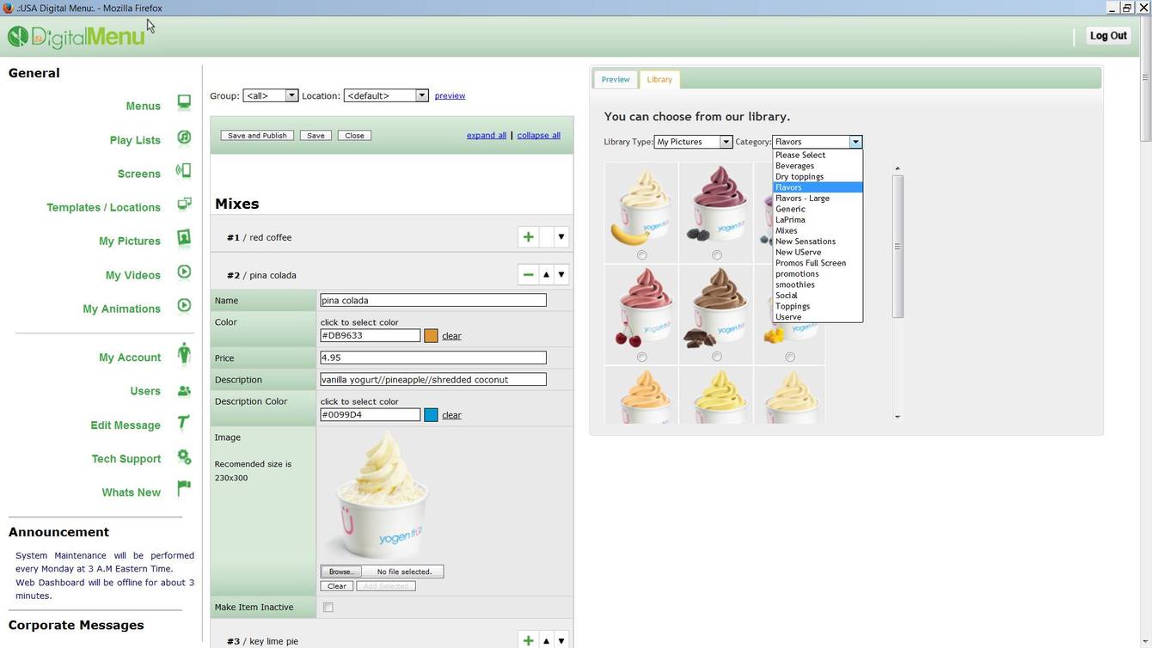Select the blackberry yogurt thumbnail
This screenshot has height=648, width=1152.
point(716,205)
